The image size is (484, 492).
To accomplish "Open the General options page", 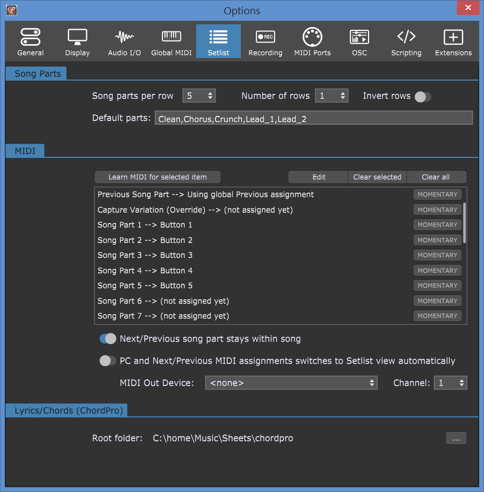I will pyautogui.click(x=30, y=41).
